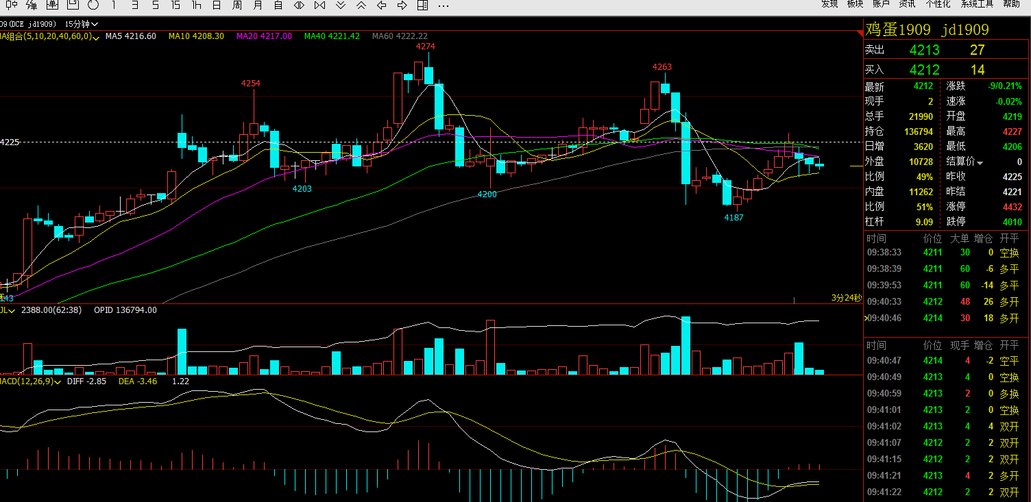The height and width of the screenshot is (502, 1031).
Task: Select the 1h period button
Action: [x=196, y=5]
